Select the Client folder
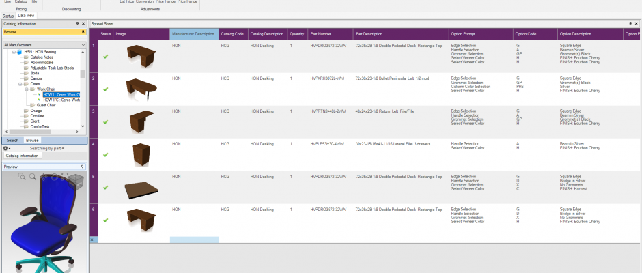Image resolution: width=642 pixels, height=273 pixels. 35,121
